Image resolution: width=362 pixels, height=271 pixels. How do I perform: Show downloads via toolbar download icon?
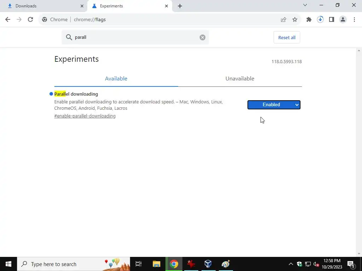[x=320, y=20]
